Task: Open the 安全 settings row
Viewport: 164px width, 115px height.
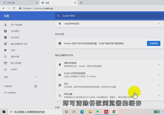Action: point(109,85)
